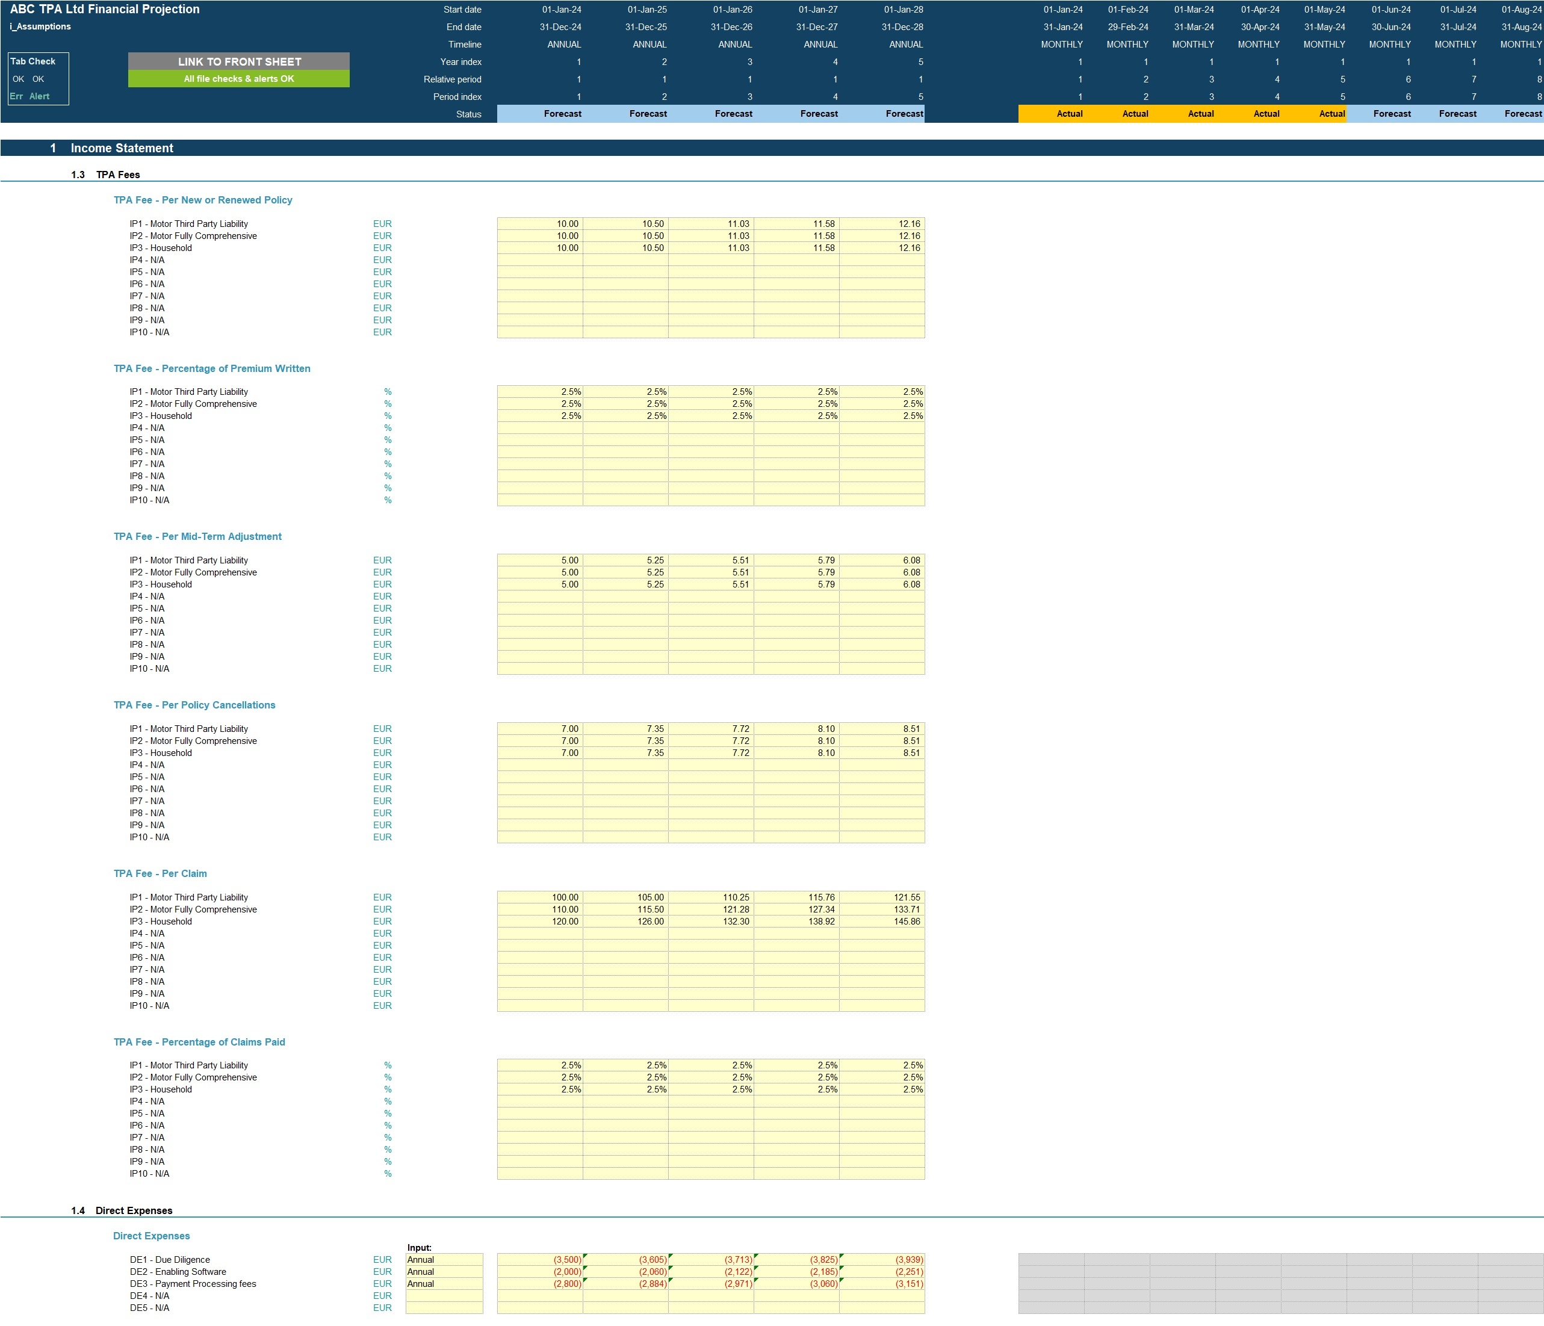Click the EUR unit beside DE1 - Due Diligence

pos(382,1260)
